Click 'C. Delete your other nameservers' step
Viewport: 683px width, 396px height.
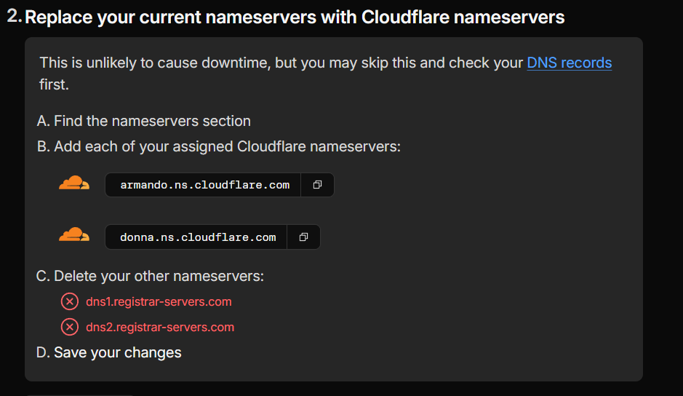tap(151, 276)
